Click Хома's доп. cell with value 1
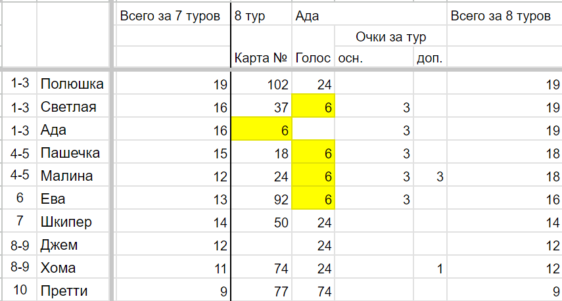This screenshot has height=301, width=562. [x=430, y=267]
